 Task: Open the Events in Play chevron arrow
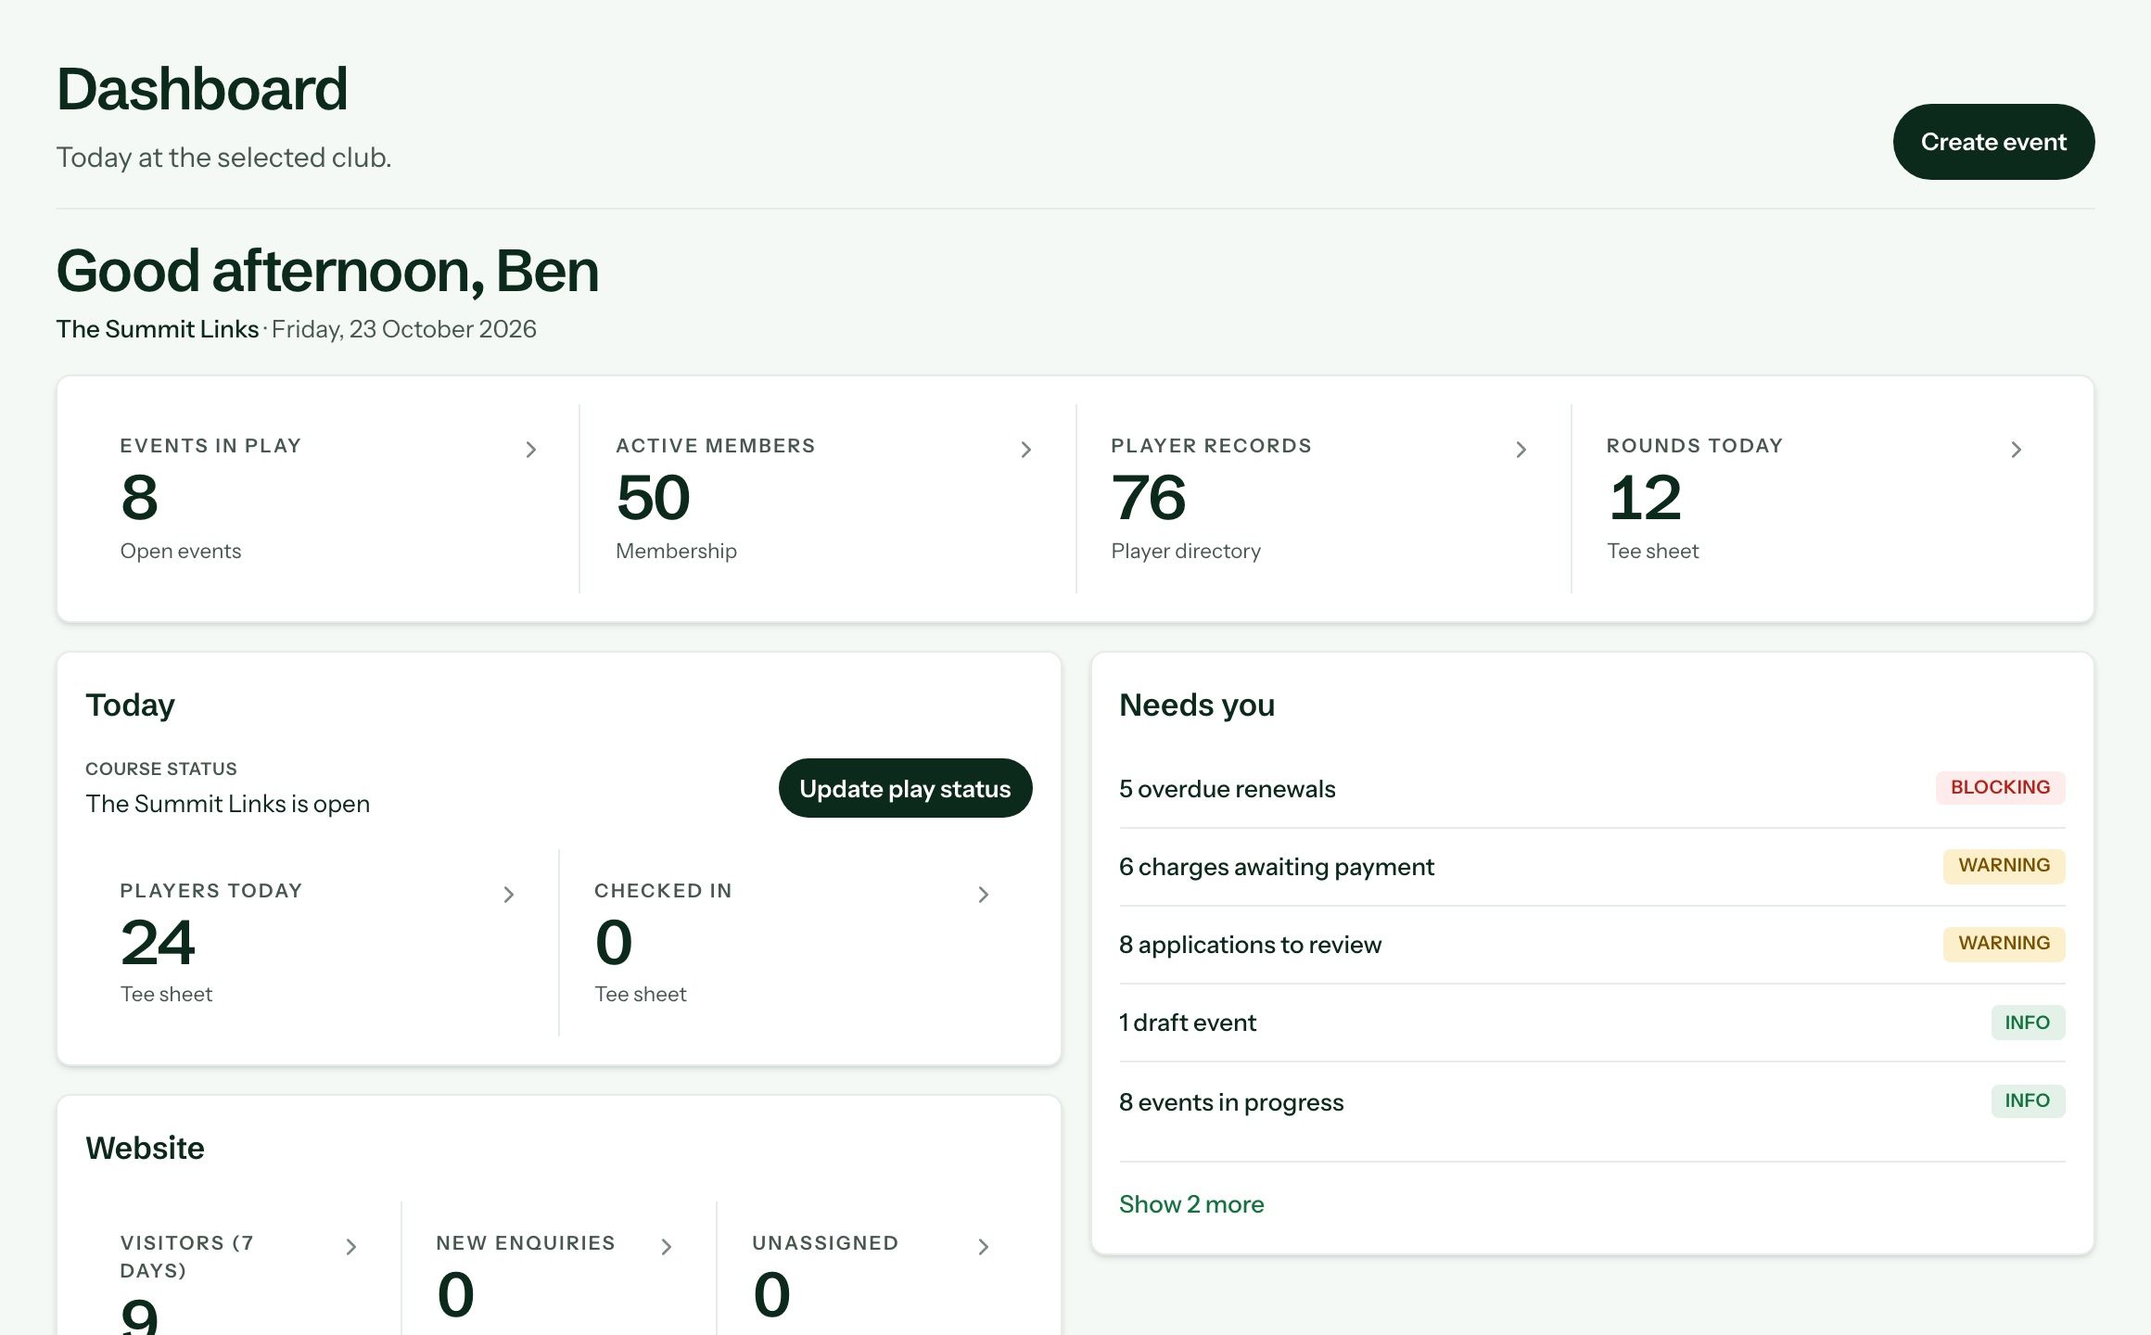531,450
